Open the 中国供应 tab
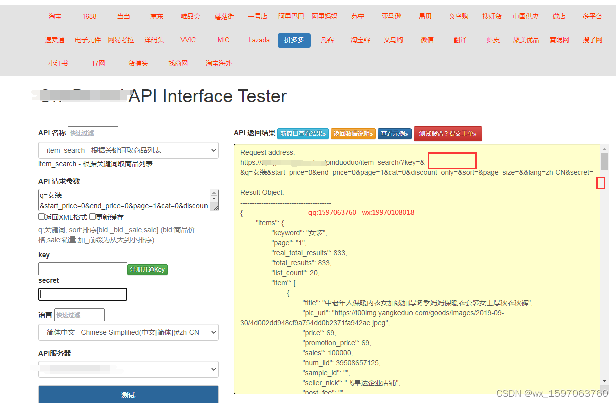 (x=526, y=16)
